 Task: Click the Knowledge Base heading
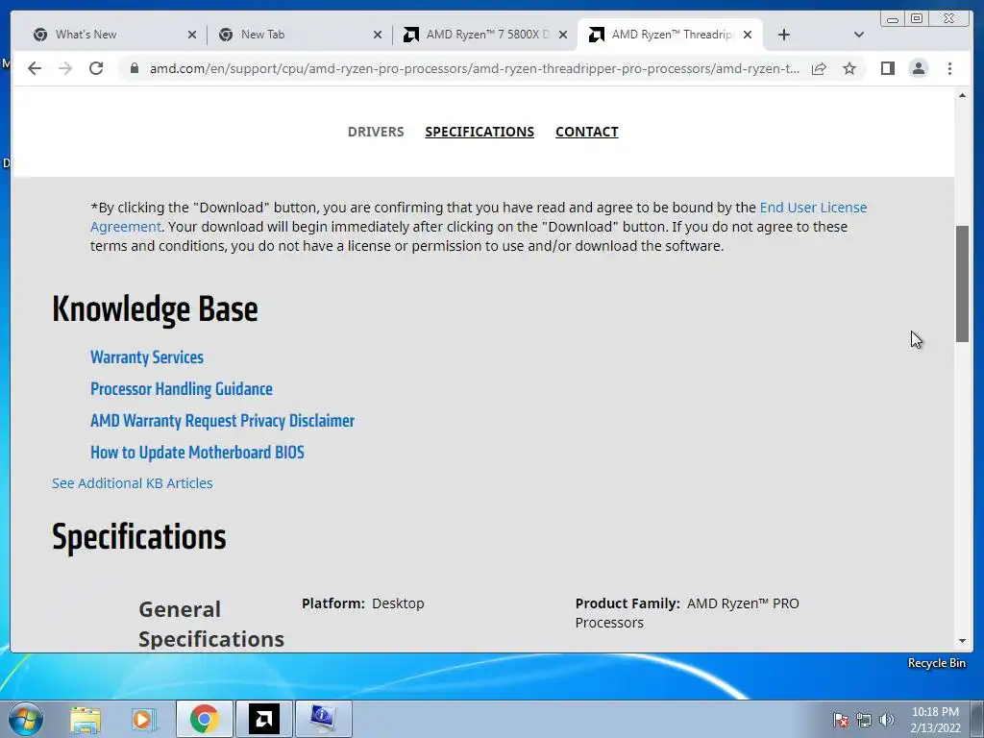155,309
